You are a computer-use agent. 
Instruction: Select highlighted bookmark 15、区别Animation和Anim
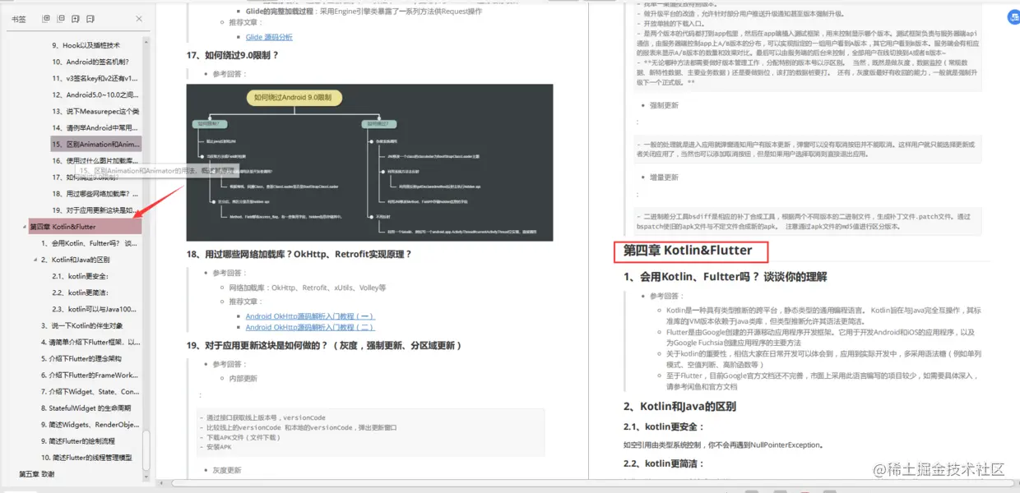(x=95, y=144)
